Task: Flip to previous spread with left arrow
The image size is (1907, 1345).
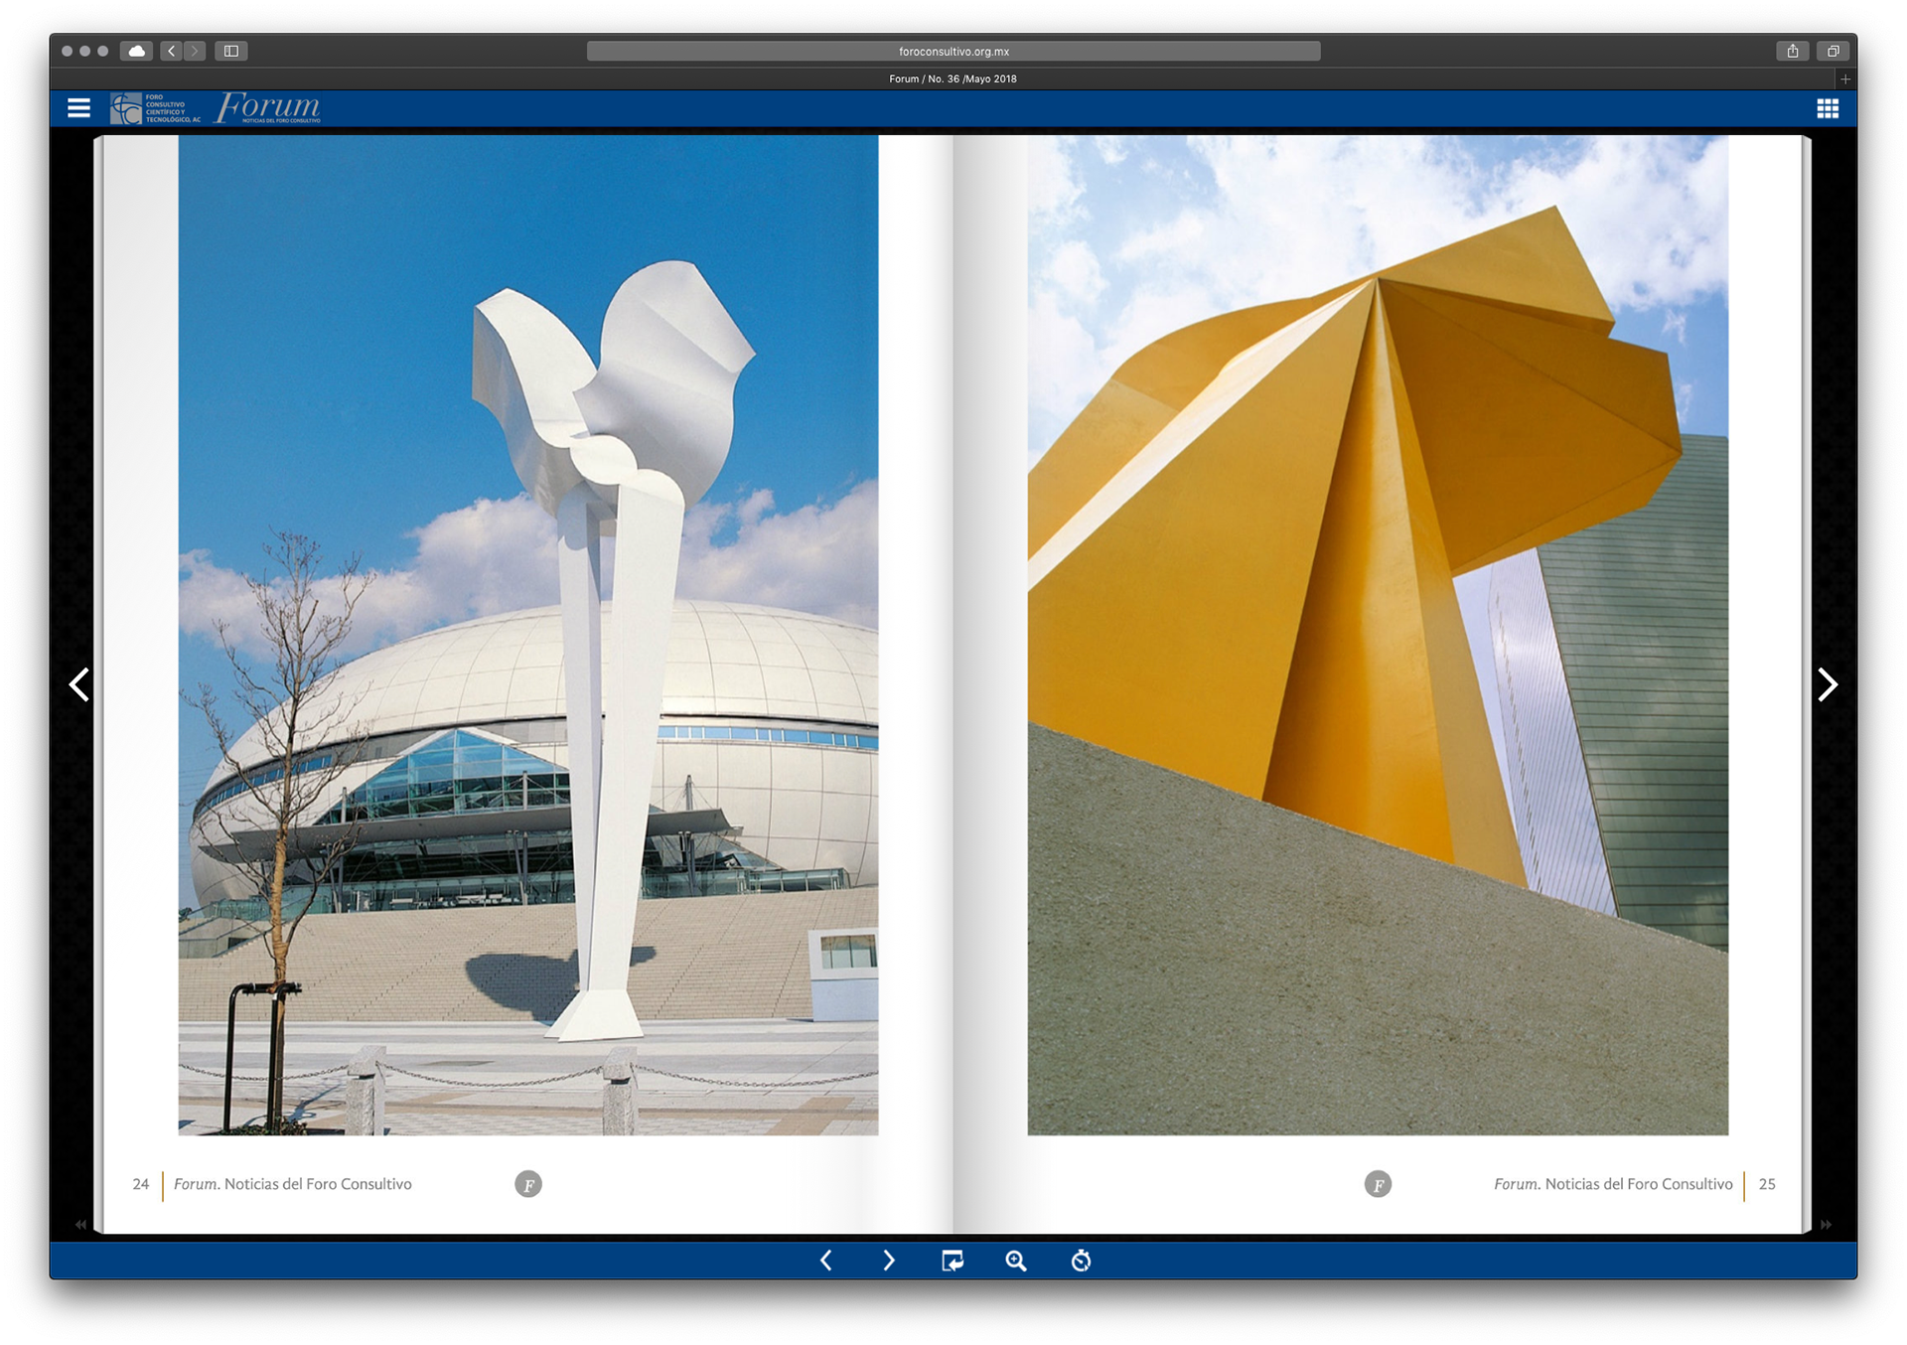Action: click(x=79, y=684)
